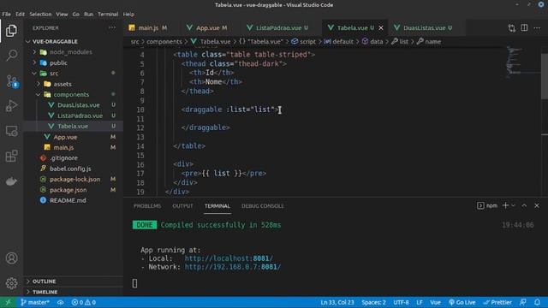The width and height of the screenshot is (548, 308).
Task: Open the terminal launch profile dropdown
Action: (x=514, y=205)
